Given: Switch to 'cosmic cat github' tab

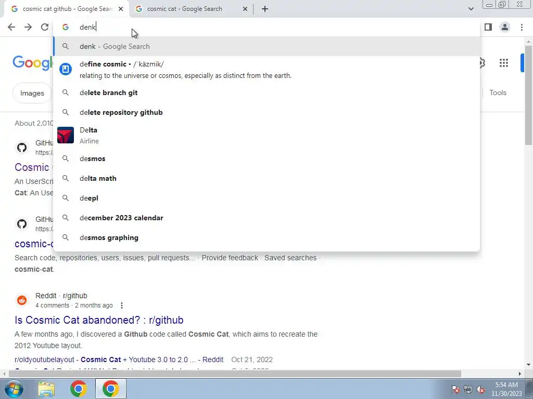Looking at the screenshot, I should (67, 9).
